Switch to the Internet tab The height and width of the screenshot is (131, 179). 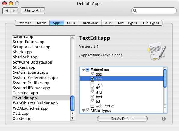(24, 23)
